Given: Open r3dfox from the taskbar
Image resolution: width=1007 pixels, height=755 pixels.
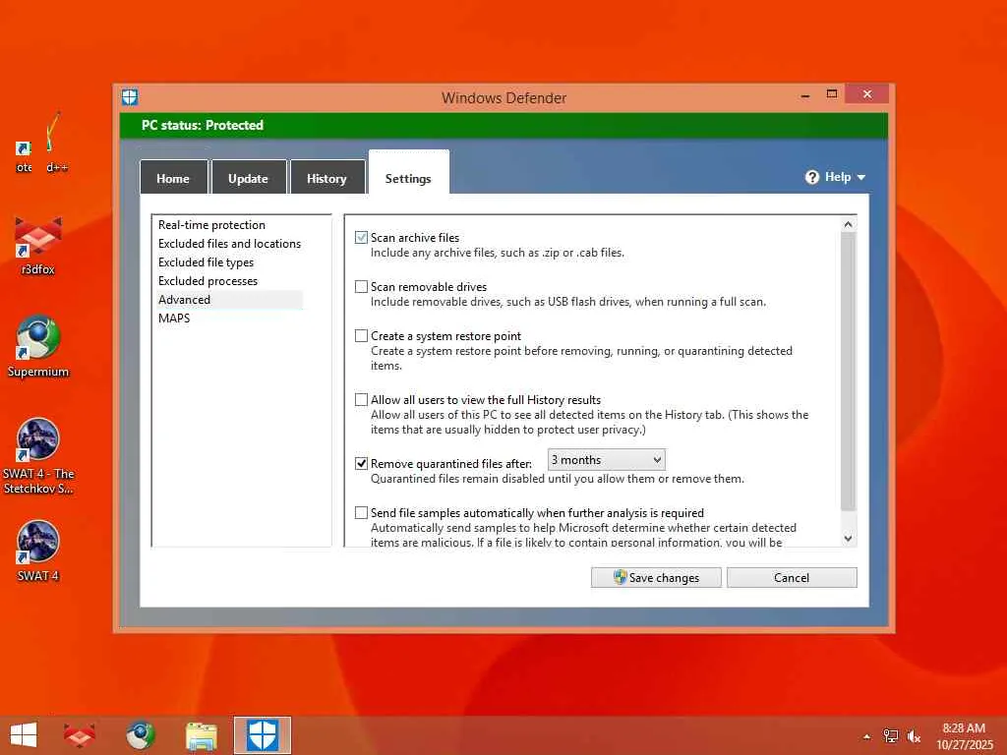Looking at the screenshot, I should 80,735.
